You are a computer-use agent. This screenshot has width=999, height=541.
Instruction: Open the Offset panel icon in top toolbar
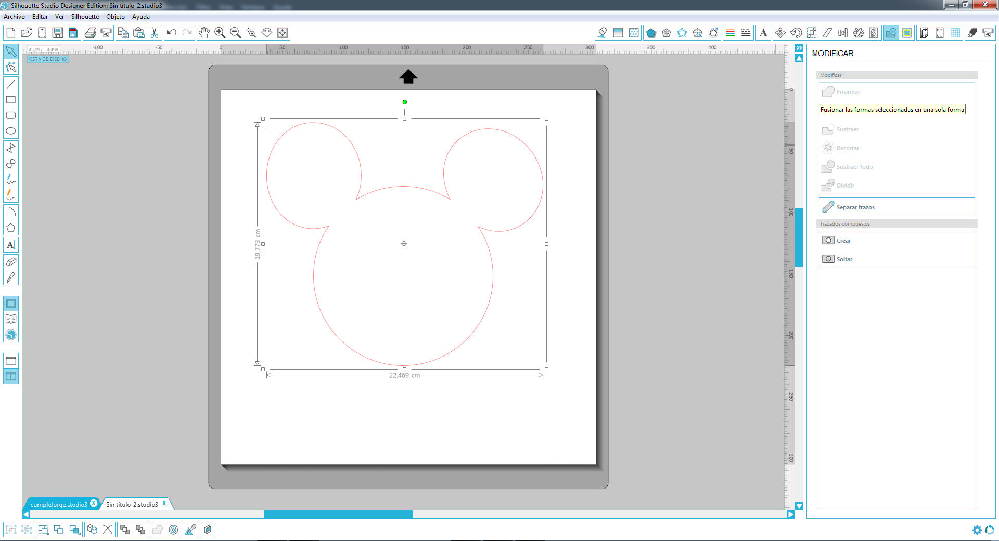click(907, 33)
